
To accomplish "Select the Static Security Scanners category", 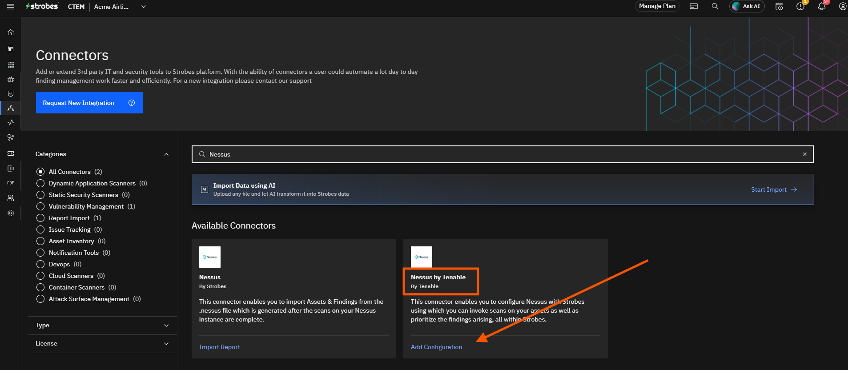I will 40,195.
